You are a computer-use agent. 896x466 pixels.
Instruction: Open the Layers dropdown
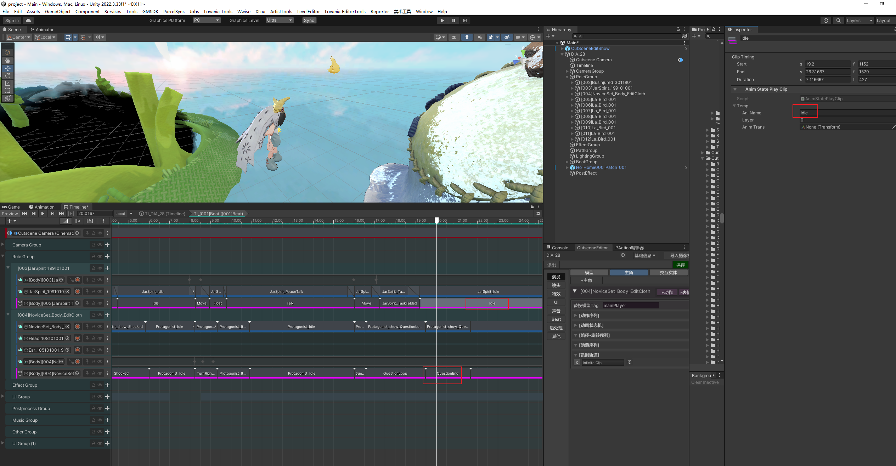tap(859, 21)
